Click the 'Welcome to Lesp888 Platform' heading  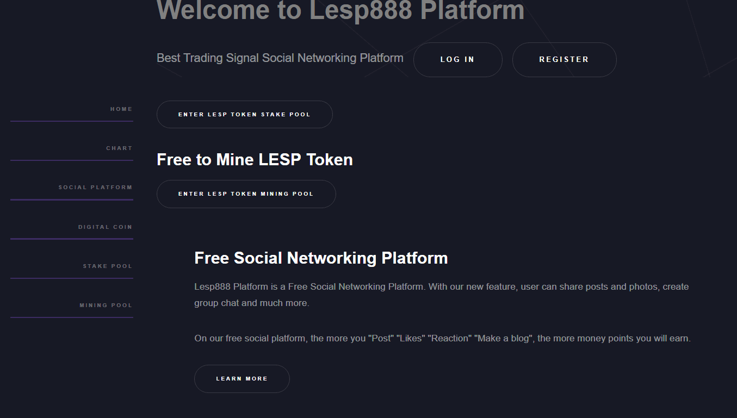click(339, 11)
